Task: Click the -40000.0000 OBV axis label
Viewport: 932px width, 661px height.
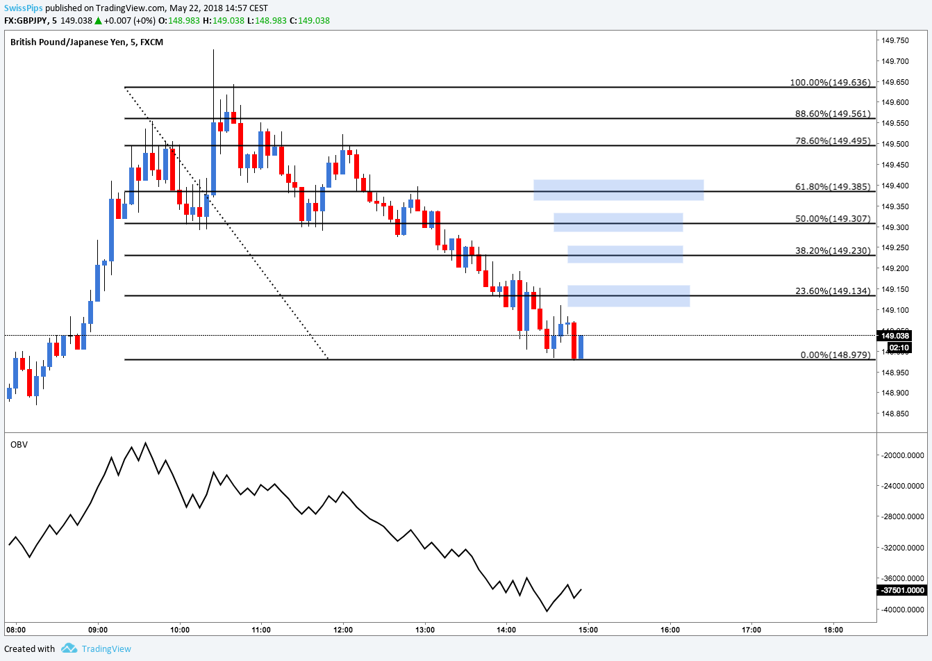Action: pos(903,610)
